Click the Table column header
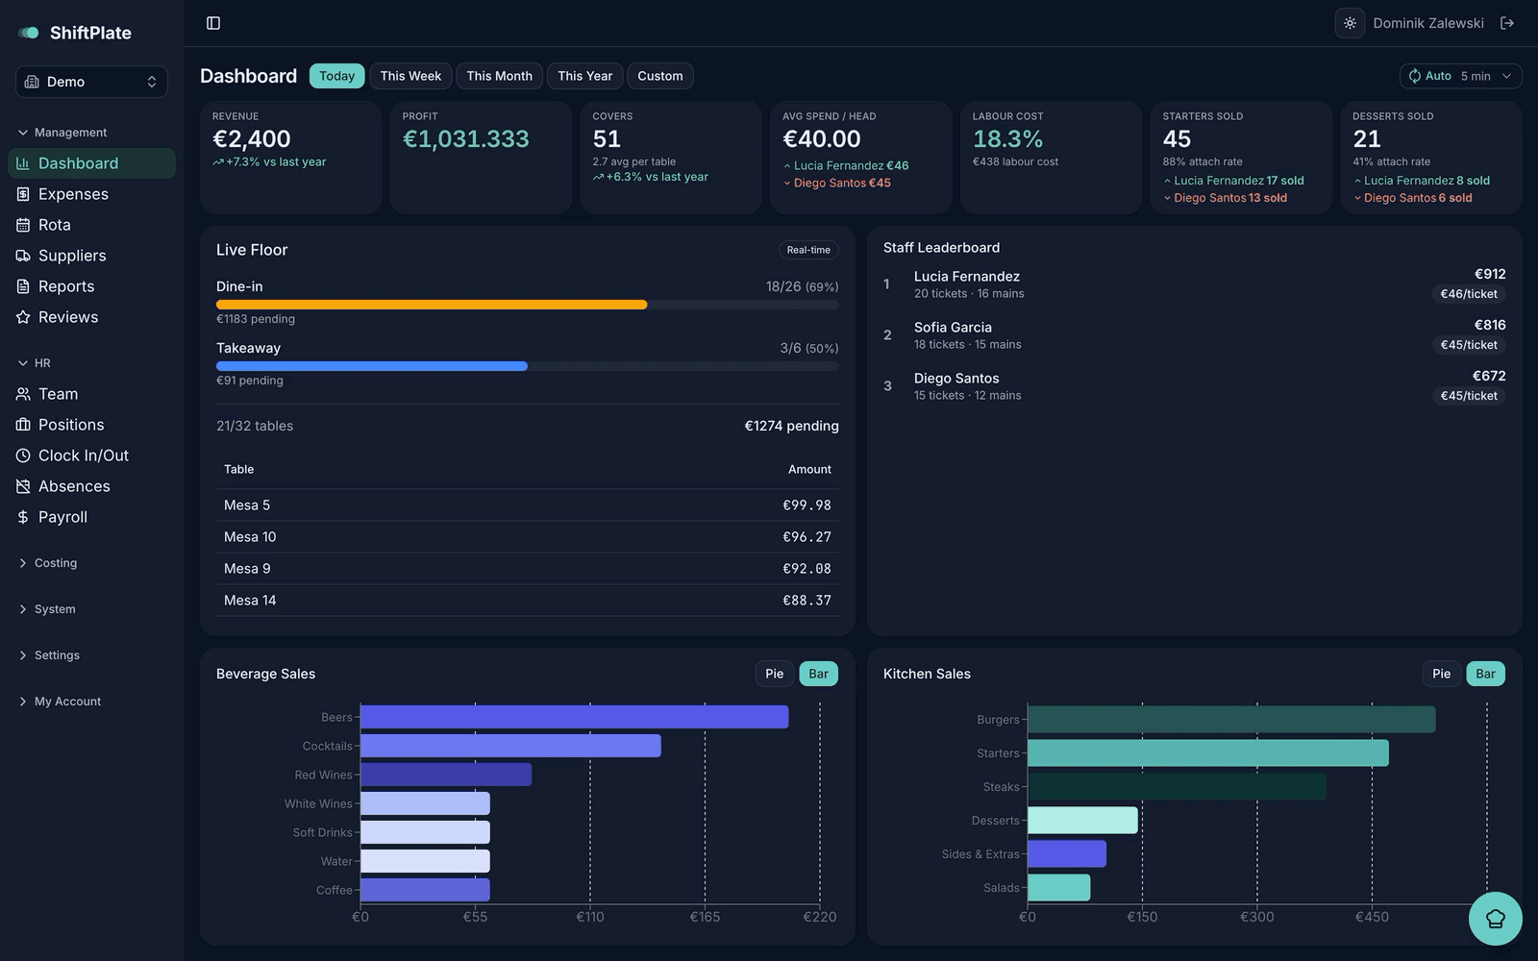 [238, 469]
